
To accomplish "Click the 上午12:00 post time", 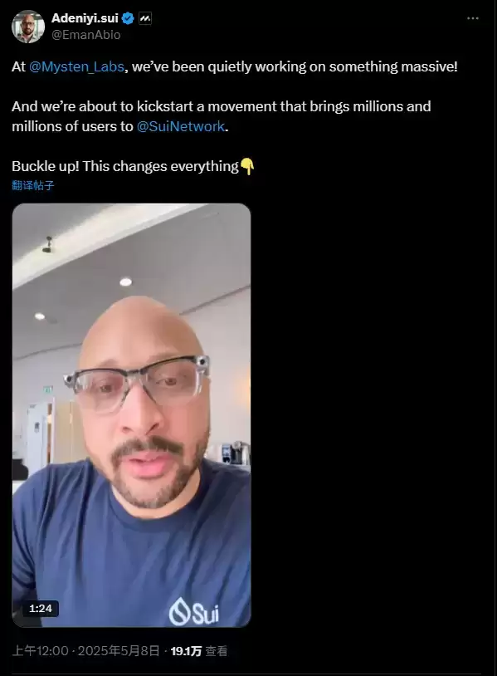I will pyautogui.click(x=40, y=650).
